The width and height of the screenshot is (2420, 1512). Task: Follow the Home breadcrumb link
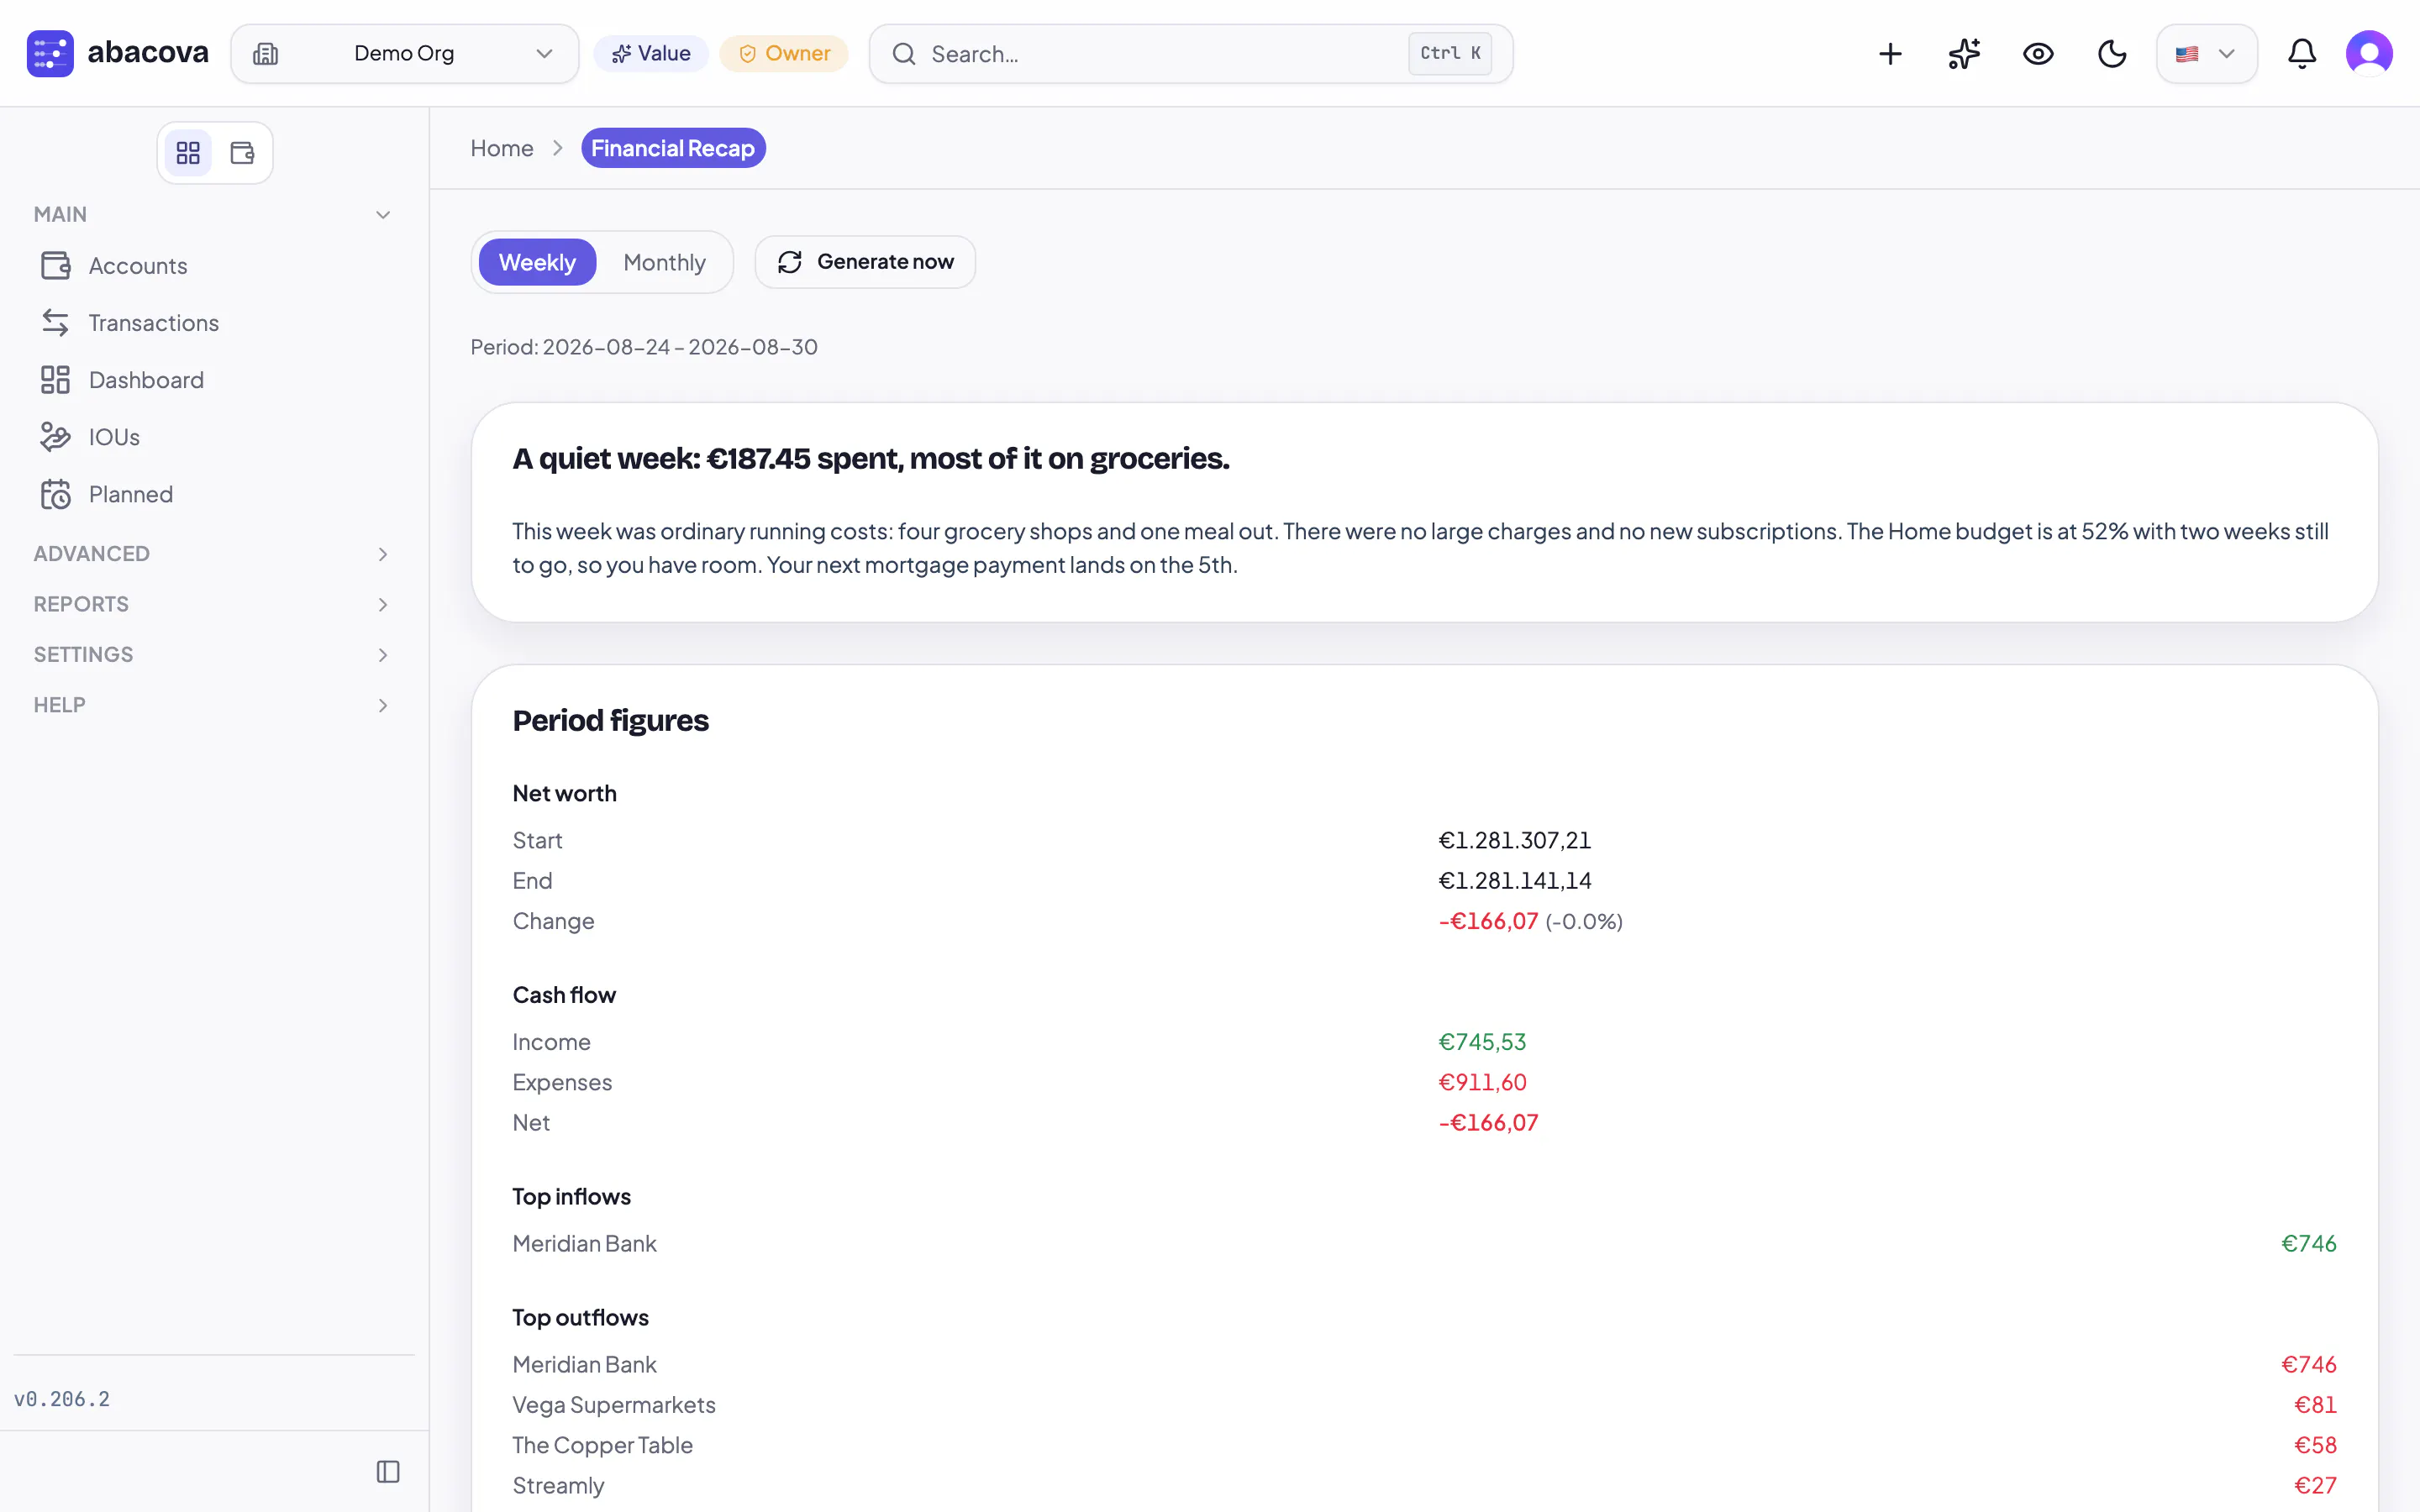(x=502, y=148)
